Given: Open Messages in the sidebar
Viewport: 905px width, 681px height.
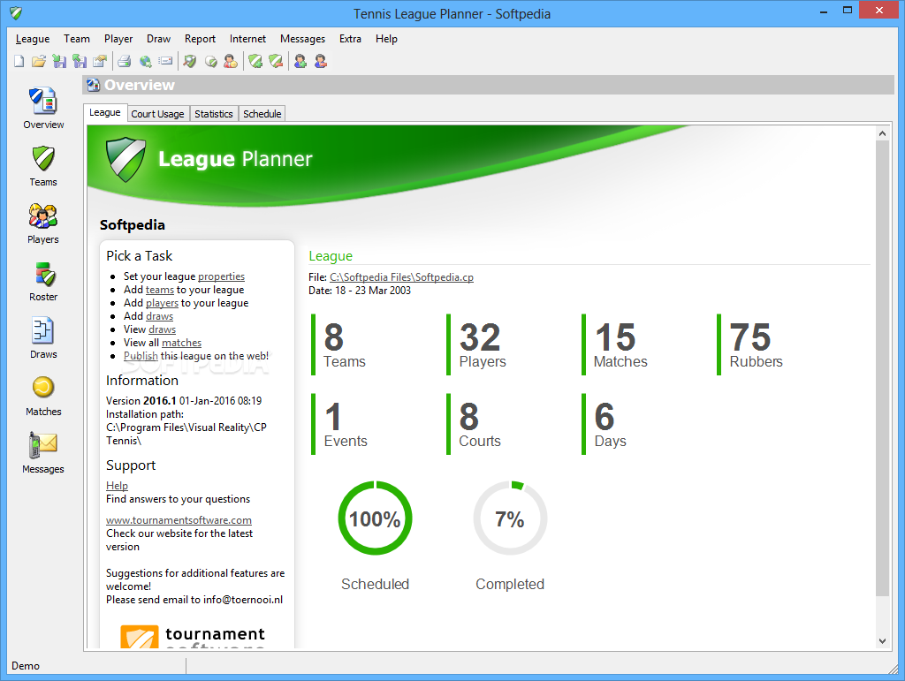Looking at the screenshot, I should (x=43, y=453).
